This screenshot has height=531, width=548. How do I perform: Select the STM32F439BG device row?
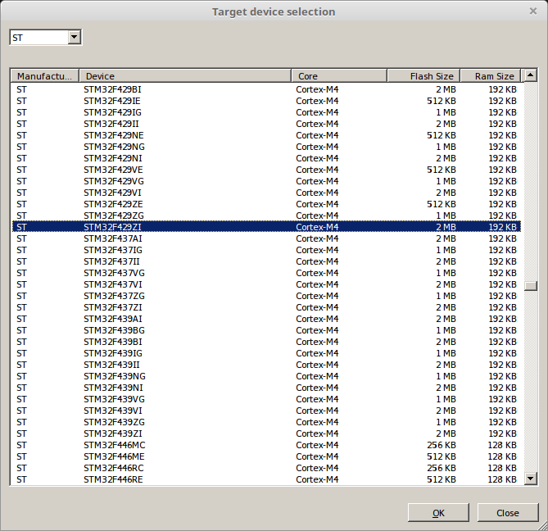[x=114, y=330]
